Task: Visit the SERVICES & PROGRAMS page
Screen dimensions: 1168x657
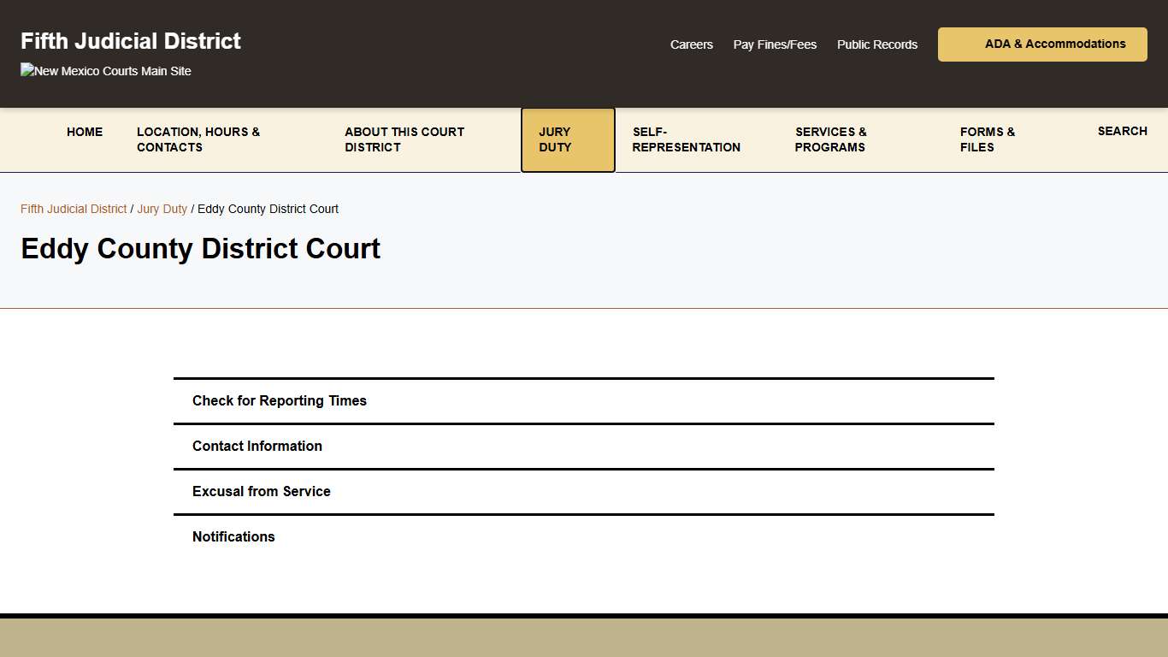Action: (830, 139)
